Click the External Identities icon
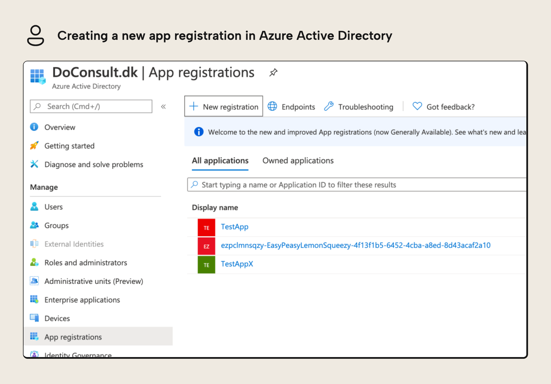The width and height of the screenshot is (551, 384). pos(34,244)
